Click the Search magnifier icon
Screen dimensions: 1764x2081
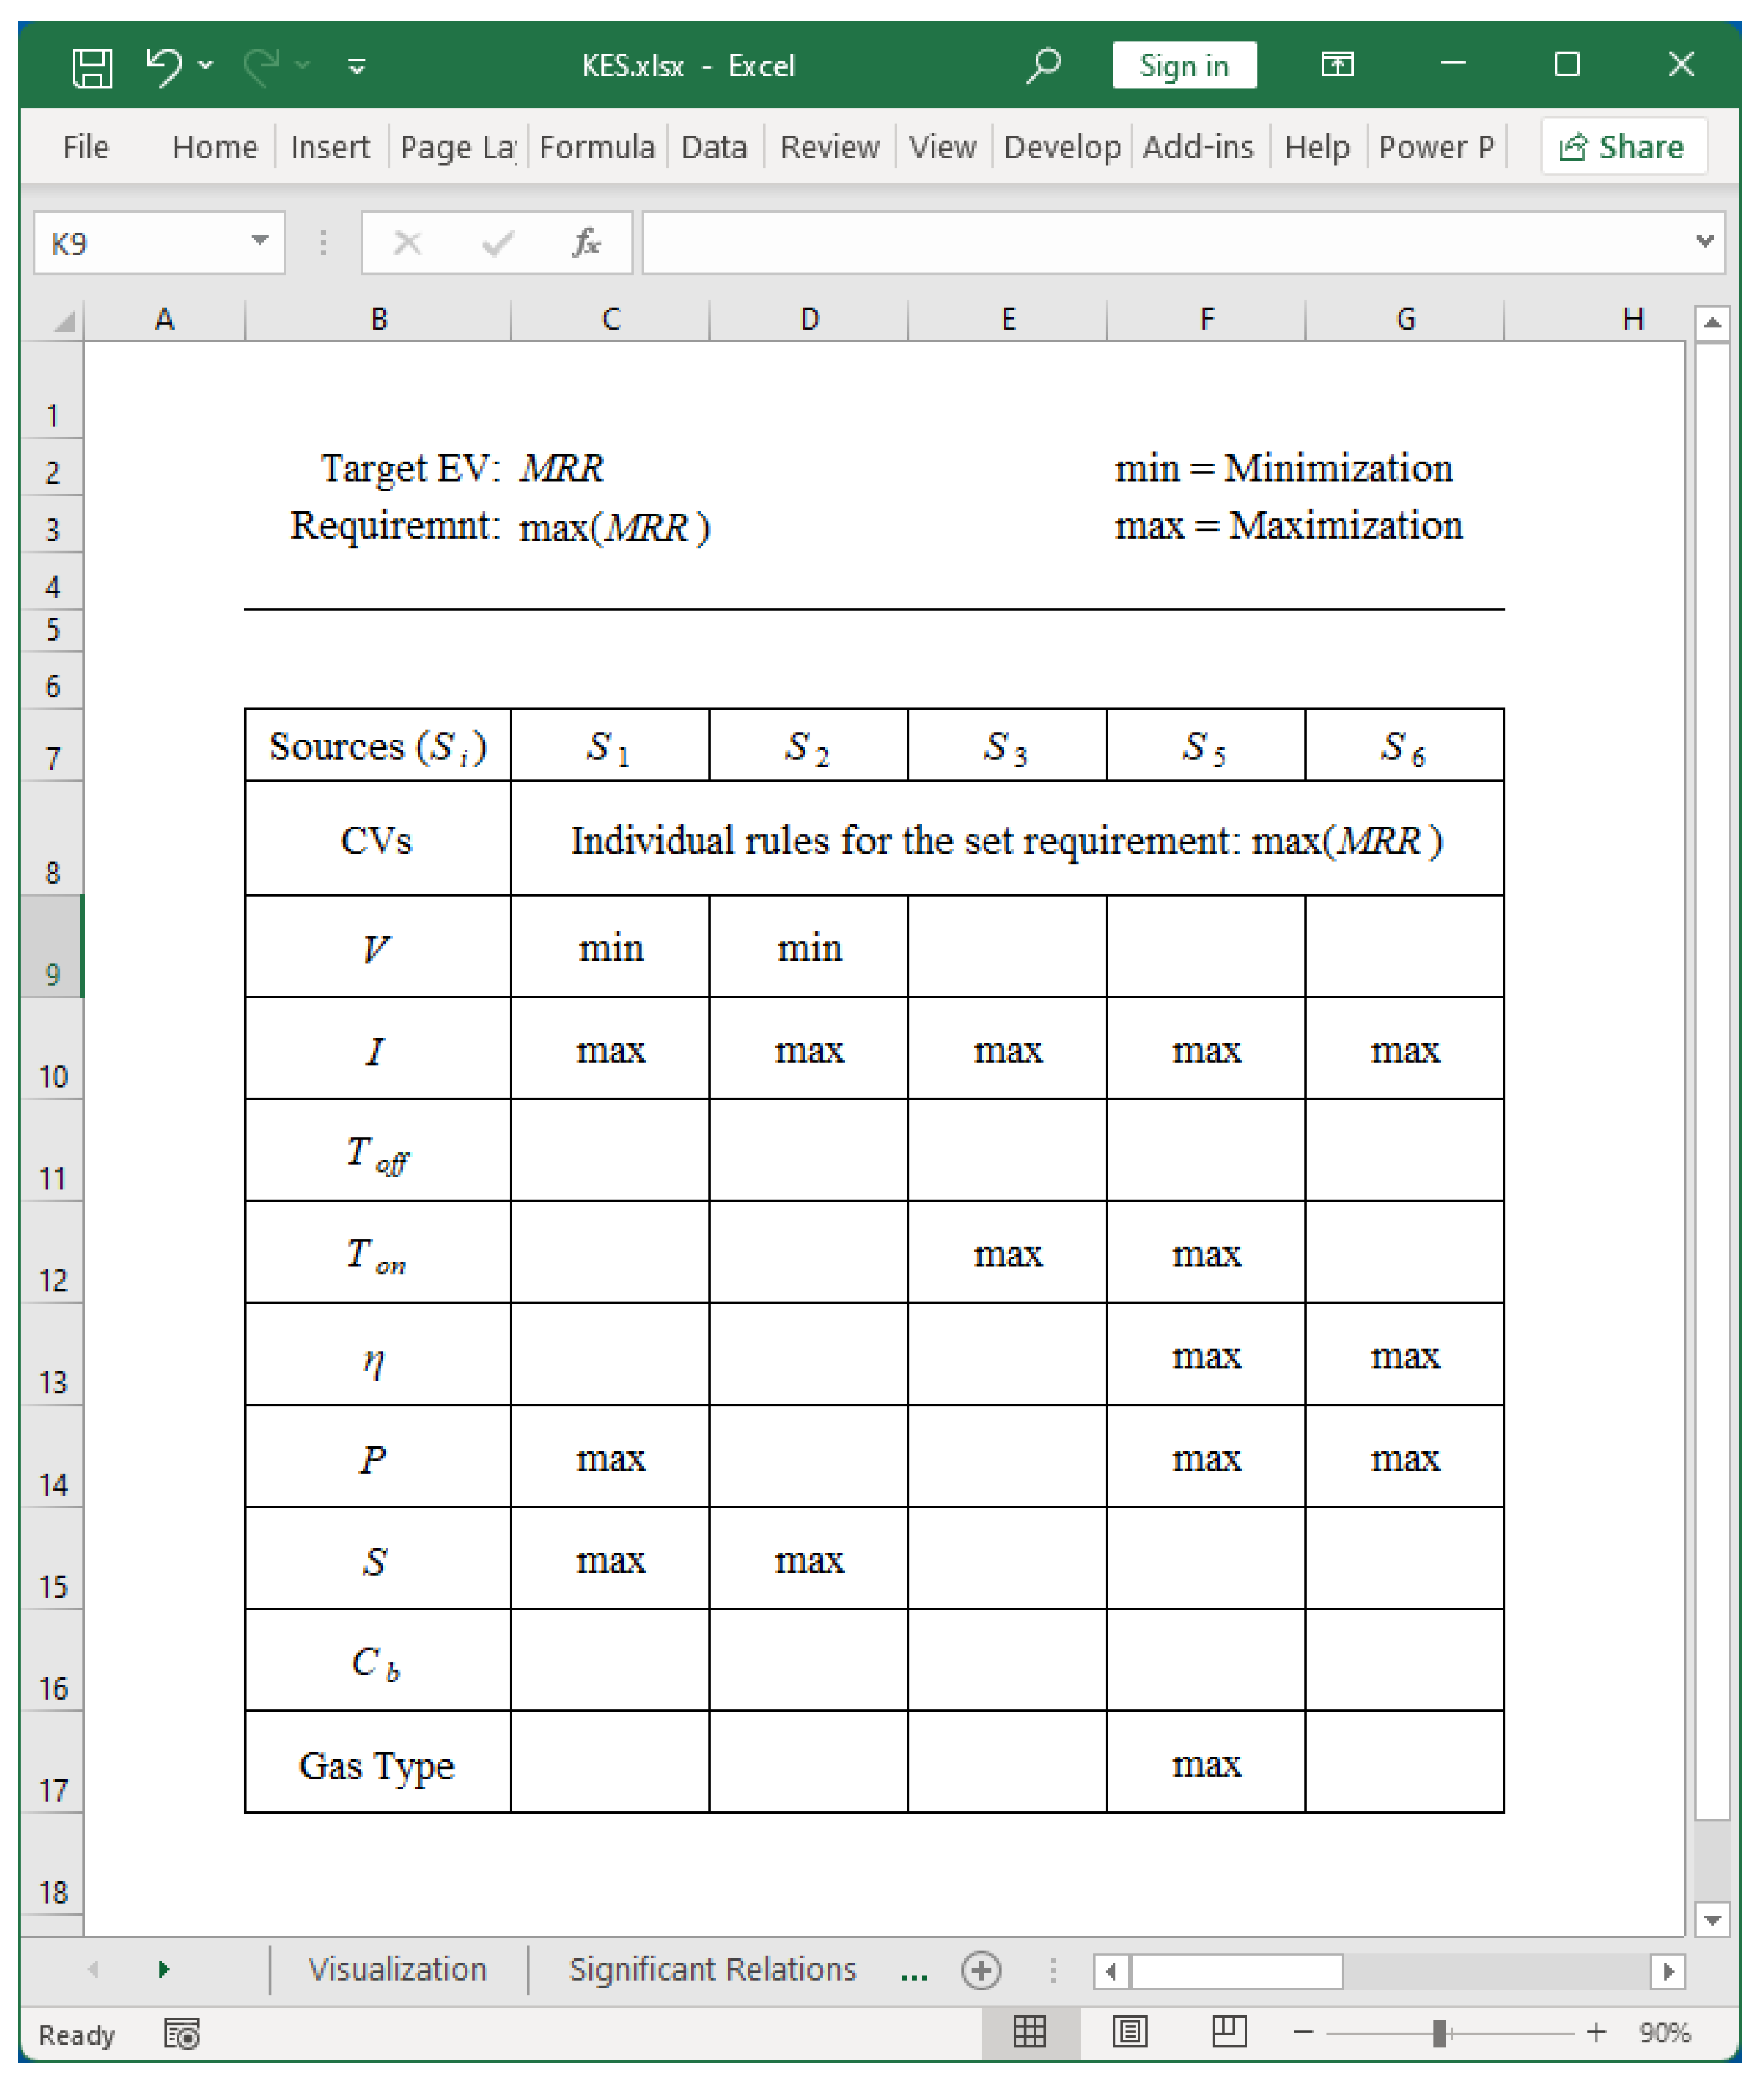1043,66
